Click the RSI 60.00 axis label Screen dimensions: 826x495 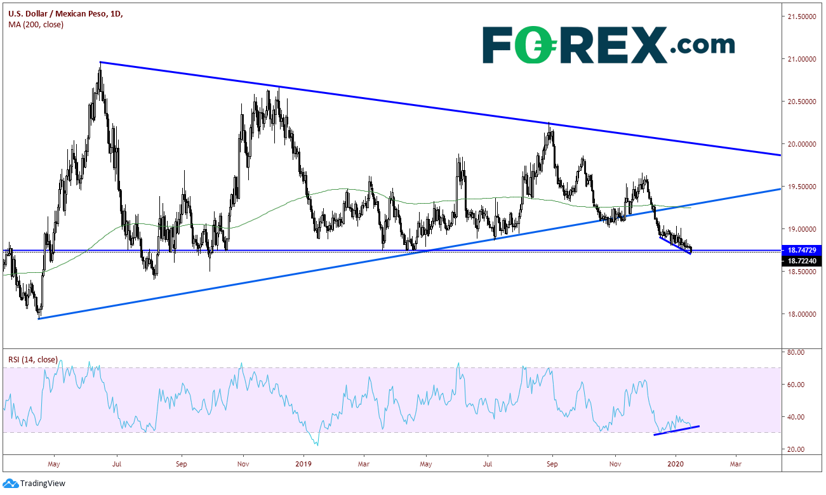click(x=796, y=385)
